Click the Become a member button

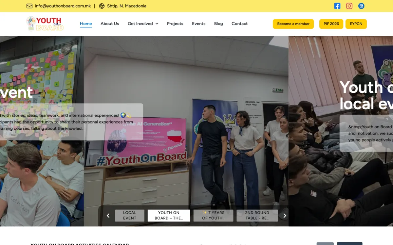[293, 24]
